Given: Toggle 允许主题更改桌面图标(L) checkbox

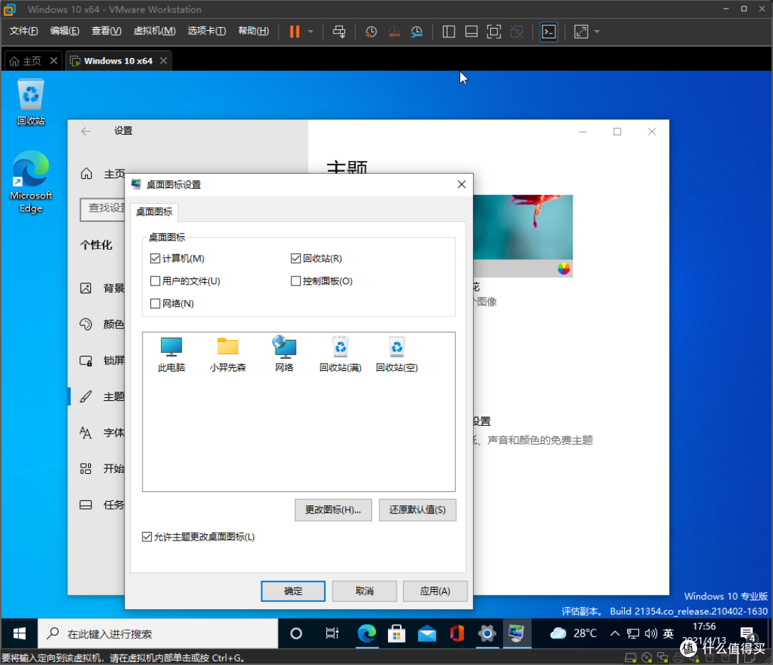Looking at the screenshot, I should tap(147, 536).
